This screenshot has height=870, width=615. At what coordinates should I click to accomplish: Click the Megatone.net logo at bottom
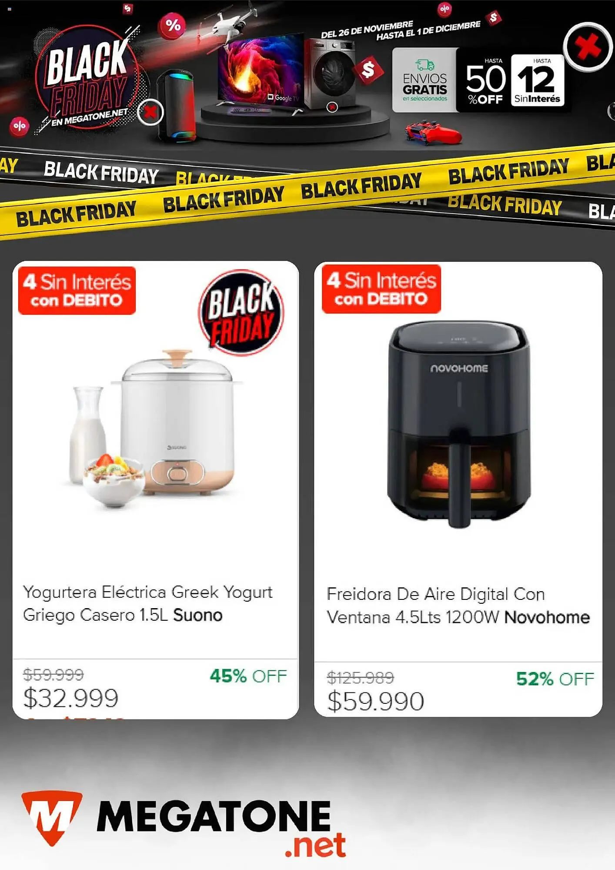(x=184, y=823)
